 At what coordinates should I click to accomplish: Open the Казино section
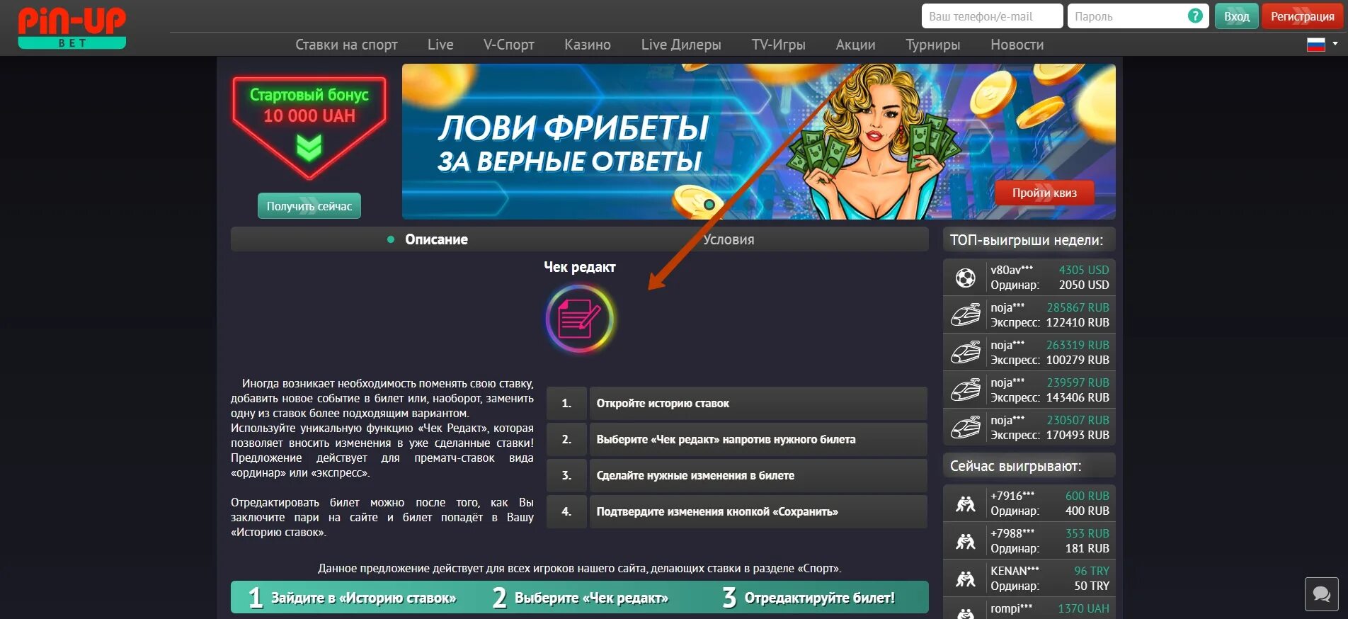tap(588, 45)
